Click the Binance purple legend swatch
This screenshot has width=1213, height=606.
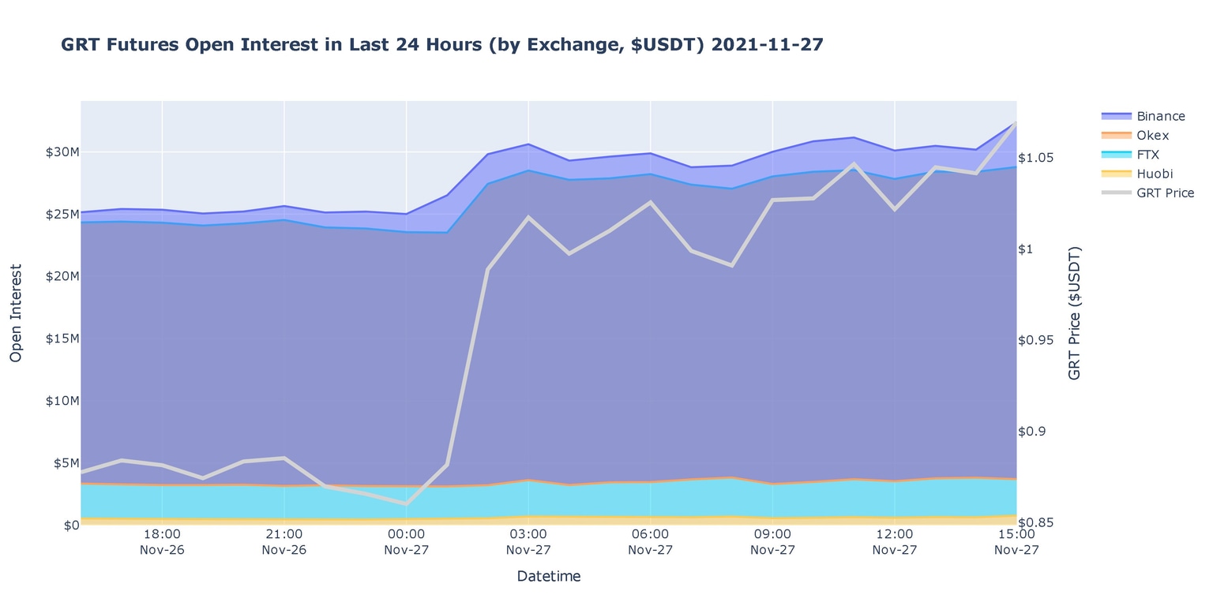[x=1117, y=117]
